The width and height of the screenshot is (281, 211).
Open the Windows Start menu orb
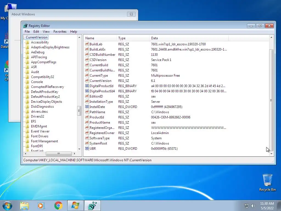(x=7, y=206)
